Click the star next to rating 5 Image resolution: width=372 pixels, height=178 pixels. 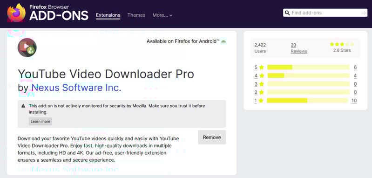[262, 68]
